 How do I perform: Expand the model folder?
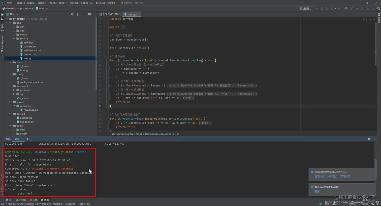tap(14, 35)
